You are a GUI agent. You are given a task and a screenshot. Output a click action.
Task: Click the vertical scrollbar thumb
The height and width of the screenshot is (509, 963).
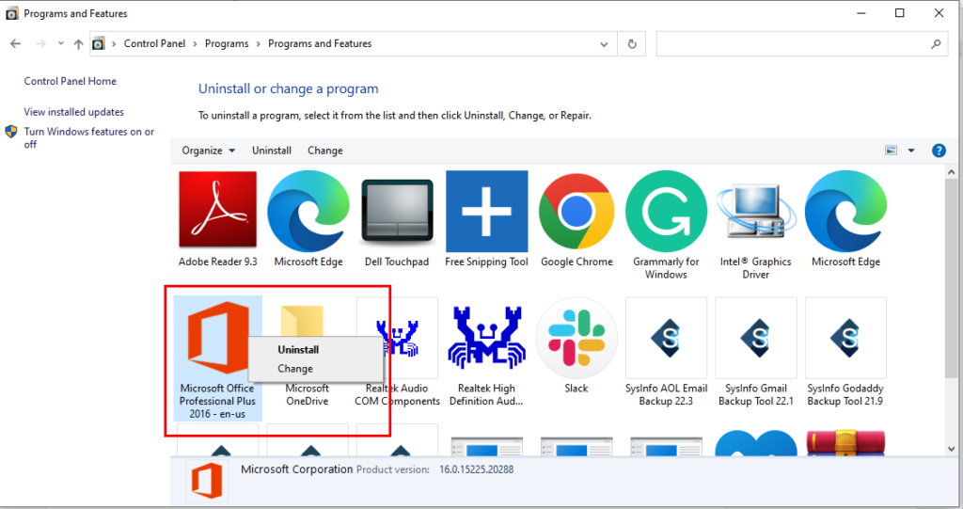point(952,278)
